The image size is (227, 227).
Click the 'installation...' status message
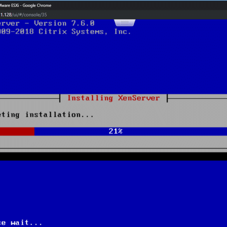point(59,114)
